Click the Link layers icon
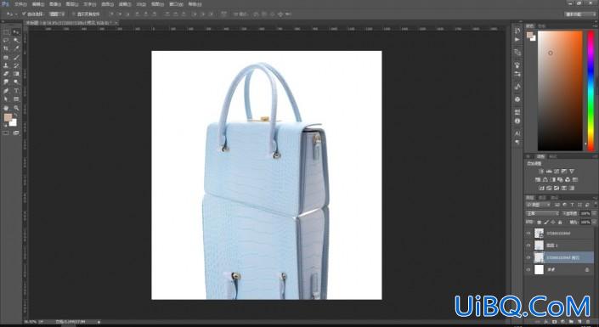The width and height of the screenshot is (599, 327). (x=538, y=322)
